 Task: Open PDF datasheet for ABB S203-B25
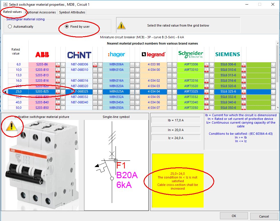pos(58,91)
